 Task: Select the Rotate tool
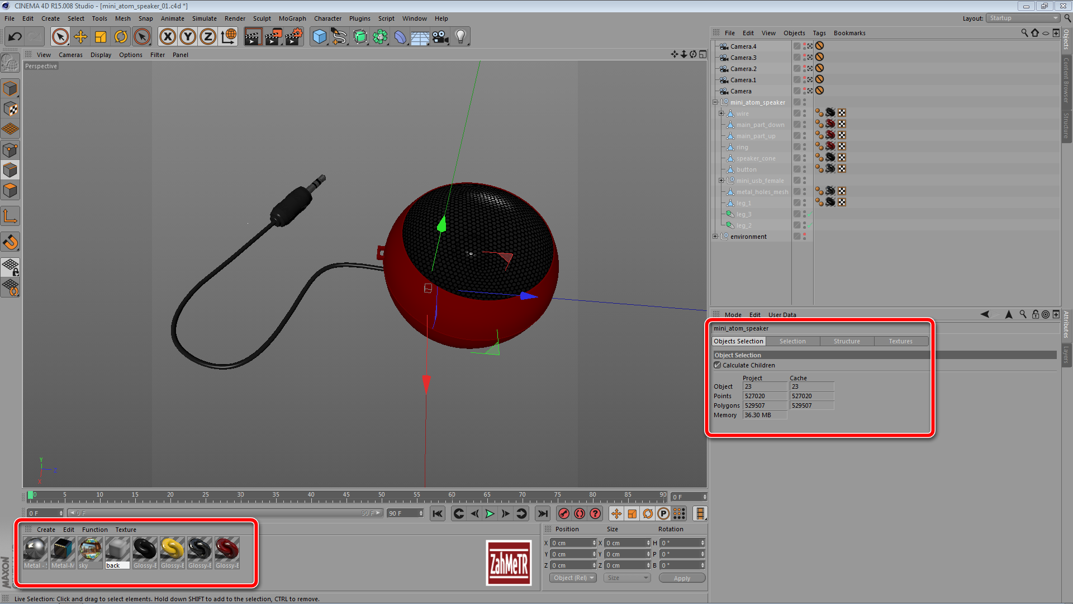tap(121, 37)
